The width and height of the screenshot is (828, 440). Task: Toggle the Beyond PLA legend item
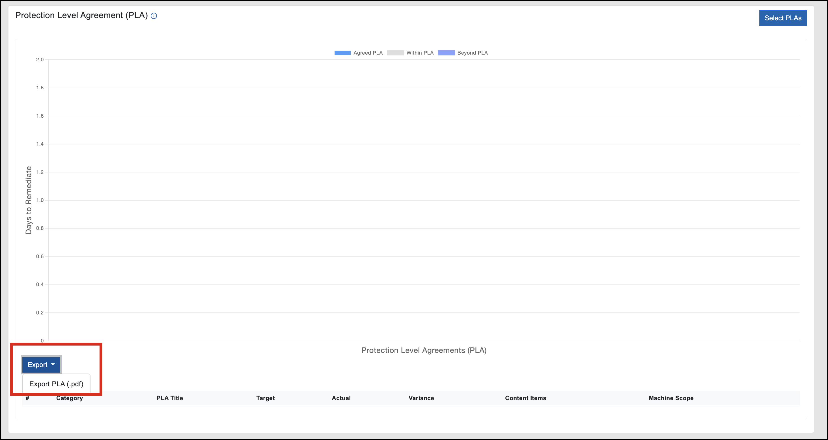tap(472, 53)
